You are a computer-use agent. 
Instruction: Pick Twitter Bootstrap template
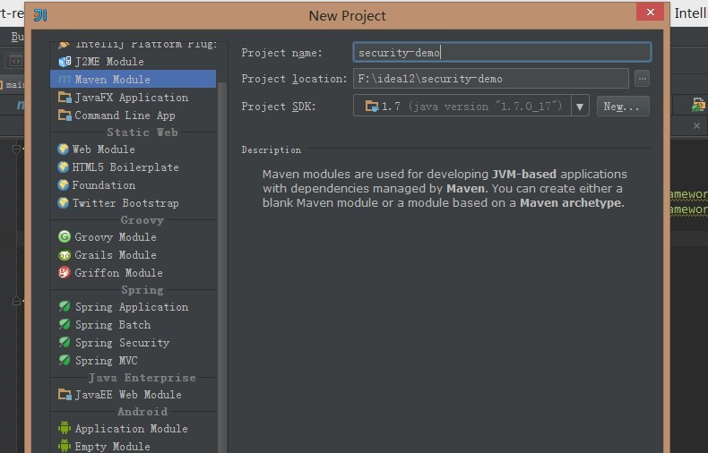pyautogui.click(x=134, y=203)
